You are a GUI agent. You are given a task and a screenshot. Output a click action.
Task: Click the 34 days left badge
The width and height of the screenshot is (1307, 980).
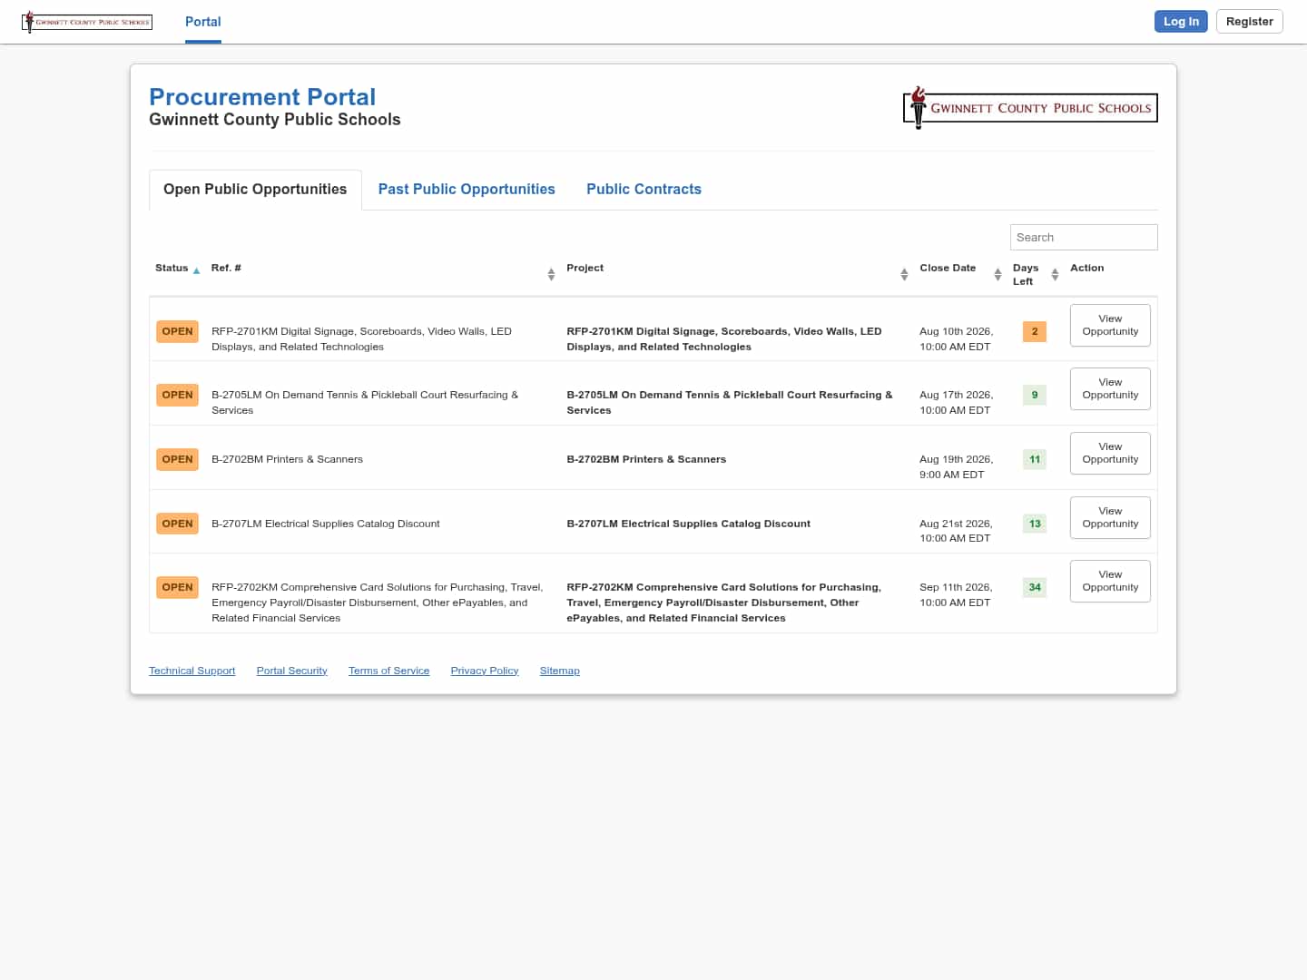(x=1035, y=587)
